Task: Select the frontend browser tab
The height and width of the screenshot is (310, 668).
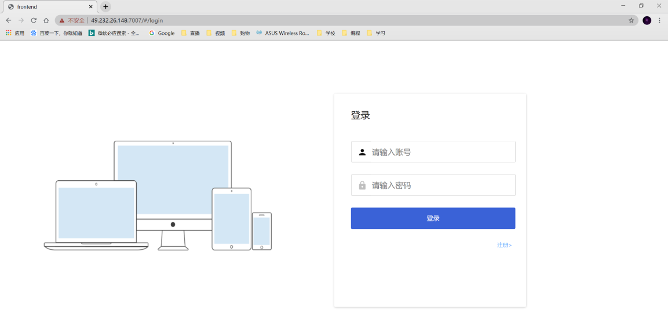Action: [x=50, y=7]
